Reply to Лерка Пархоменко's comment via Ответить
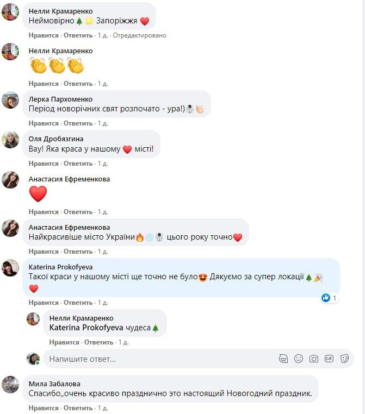This screenshot has height=414, width=365. point(78,123)
